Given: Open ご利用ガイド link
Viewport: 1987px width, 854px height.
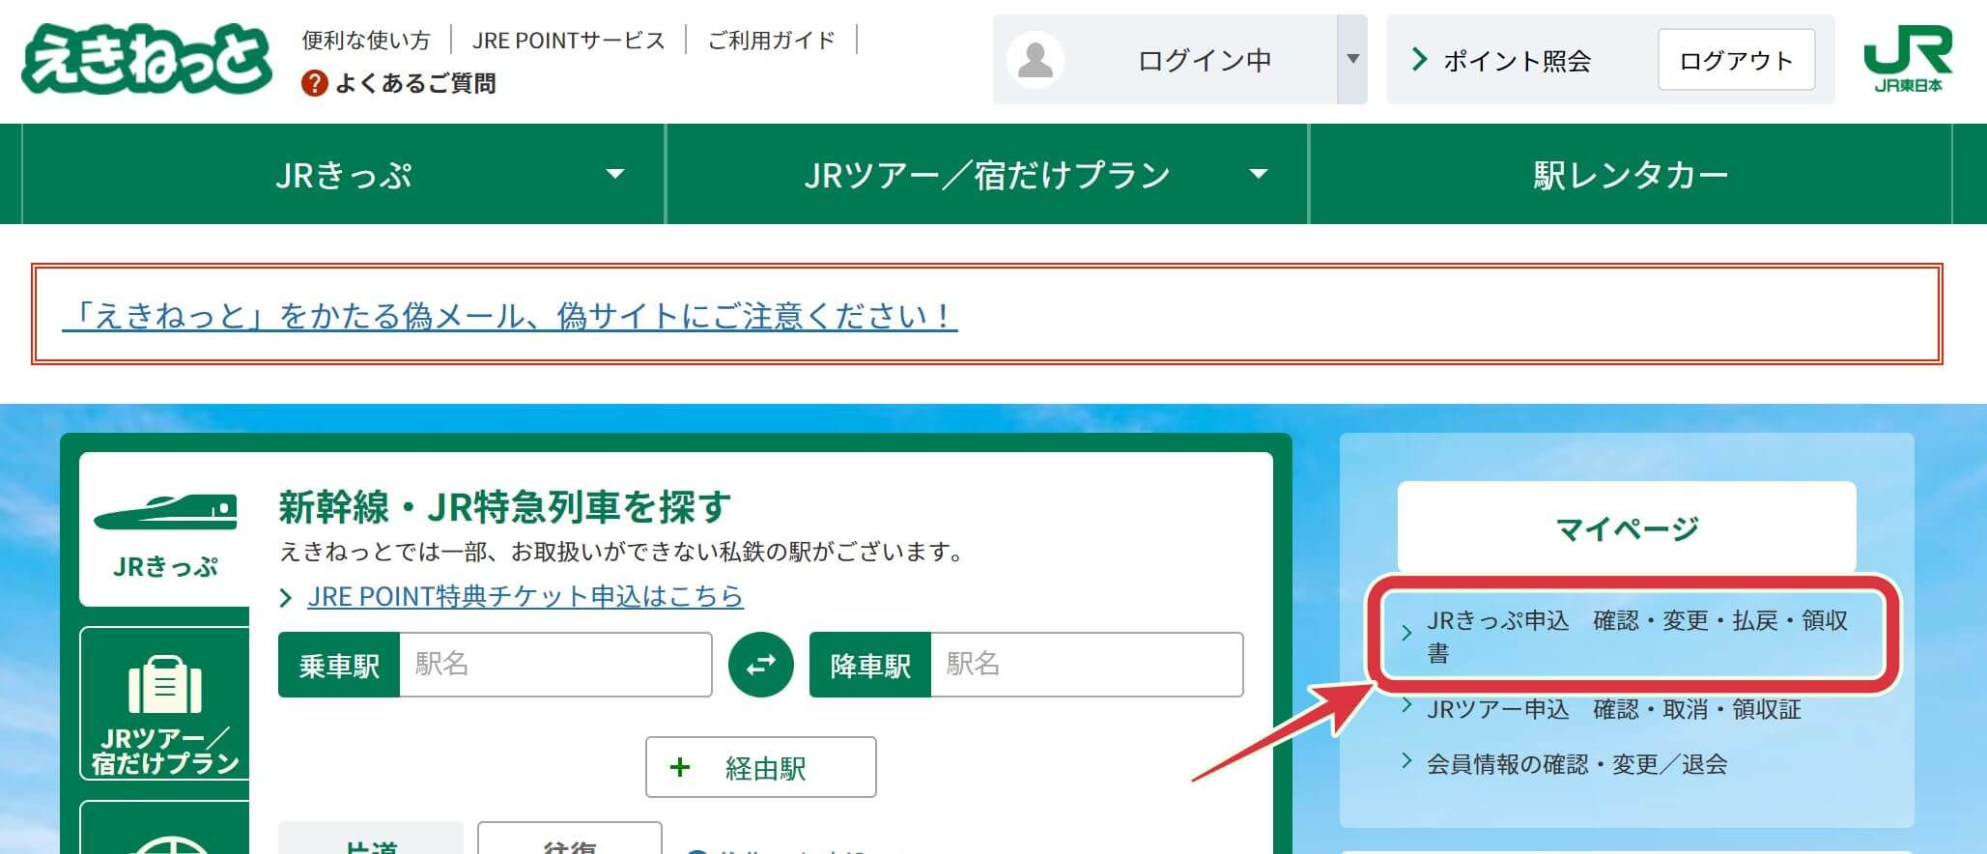Looking at the screenshot, I should coord(771,40).
